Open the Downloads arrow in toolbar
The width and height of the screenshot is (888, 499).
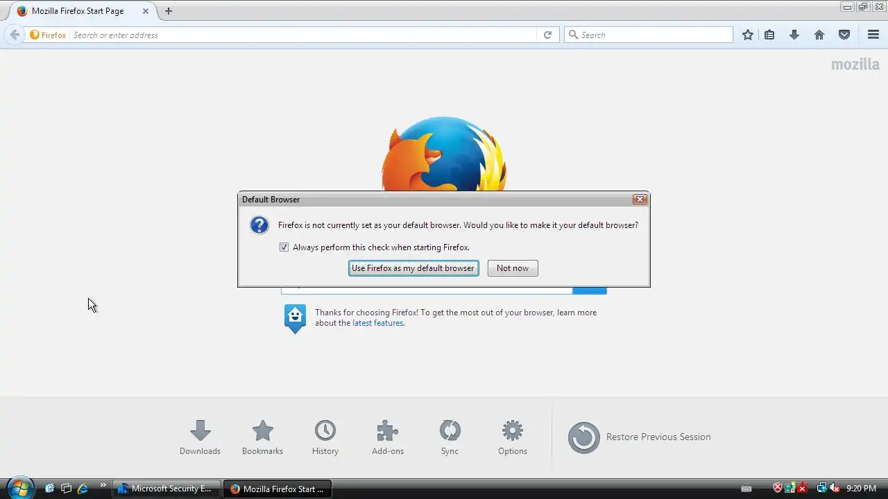click(794, 35)
